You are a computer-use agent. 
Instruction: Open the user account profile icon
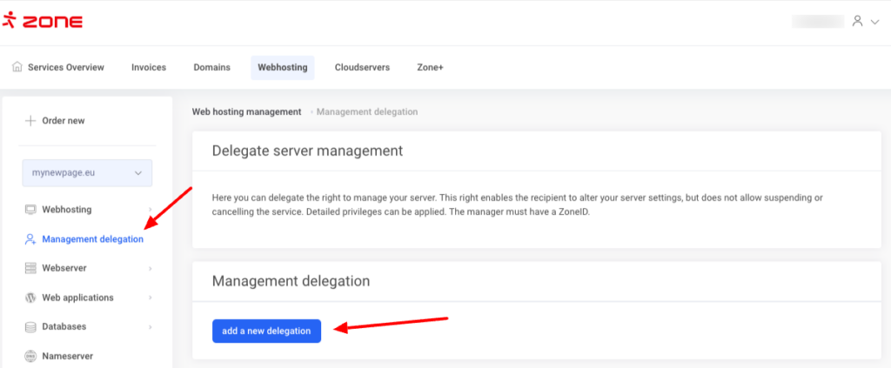pyautogui.click(x=858, y=21)
